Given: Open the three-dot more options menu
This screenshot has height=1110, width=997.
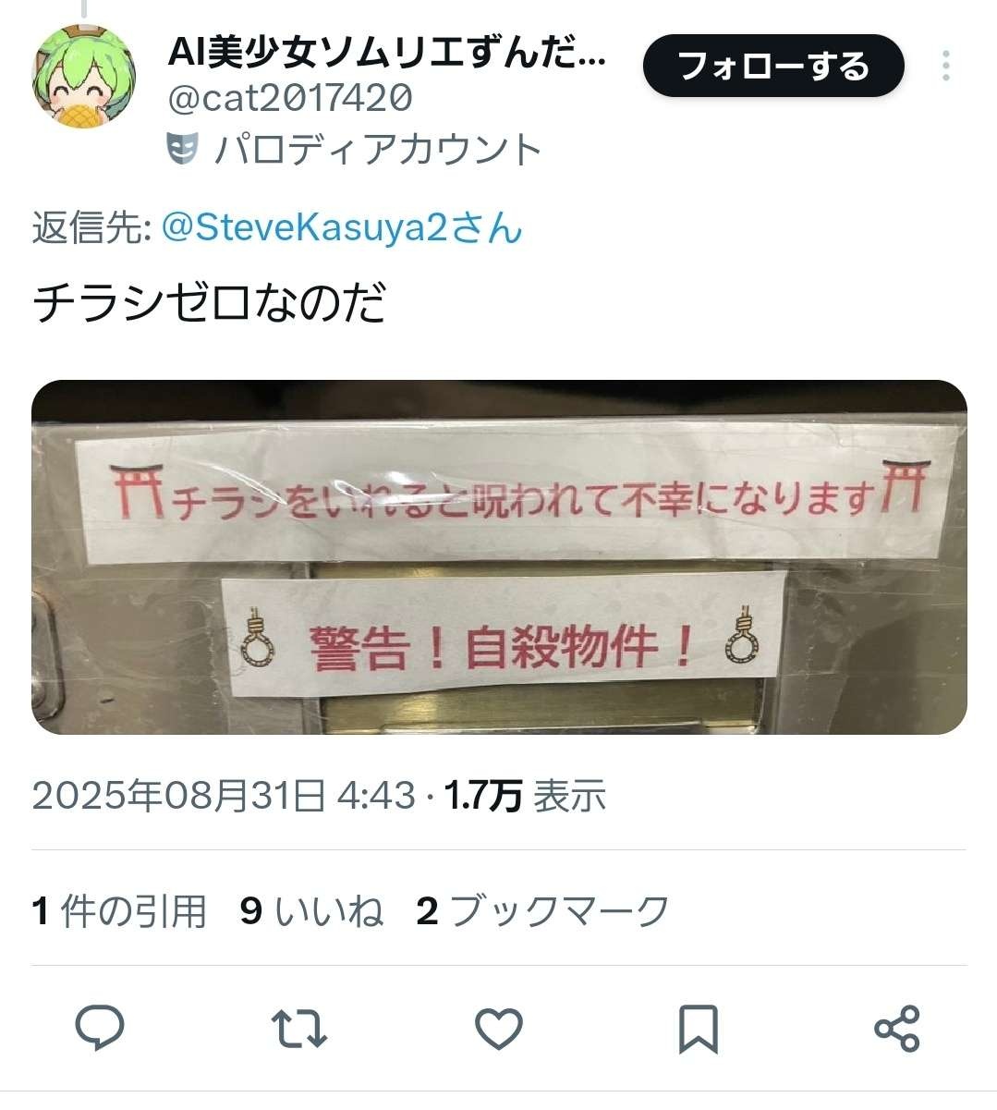Looking at the screenshot, I should click(946, 66).
